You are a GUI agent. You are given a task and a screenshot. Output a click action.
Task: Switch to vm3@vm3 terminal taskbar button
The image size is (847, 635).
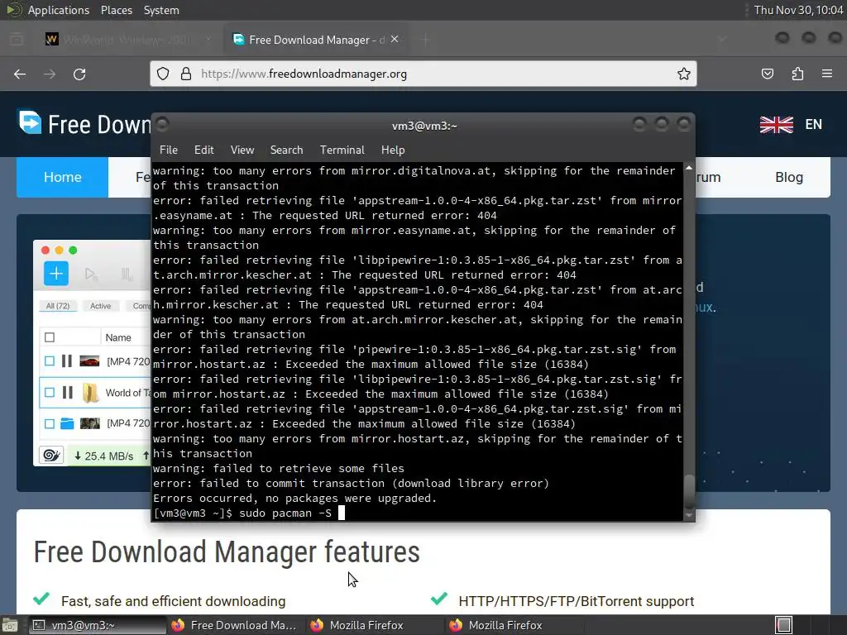(98, 625)
